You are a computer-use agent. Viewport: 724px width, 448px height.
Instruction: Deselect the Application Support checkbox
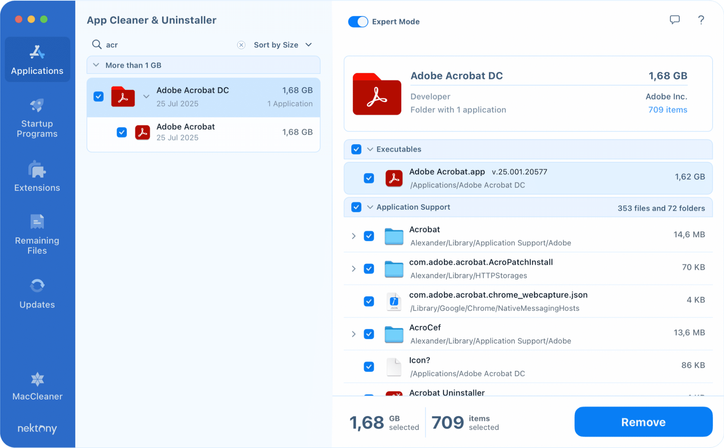coord(356,207)
